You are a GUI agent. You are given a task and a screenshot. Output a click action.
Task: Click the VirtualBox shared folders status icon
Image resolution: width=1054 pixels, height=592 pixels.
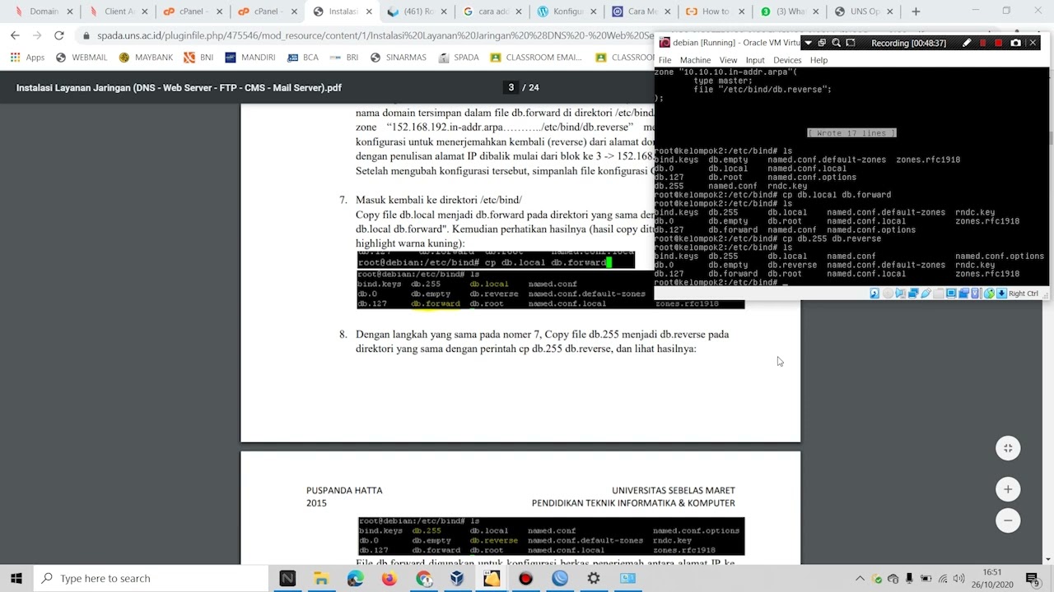pyautogui.click(x=938, y=294)
